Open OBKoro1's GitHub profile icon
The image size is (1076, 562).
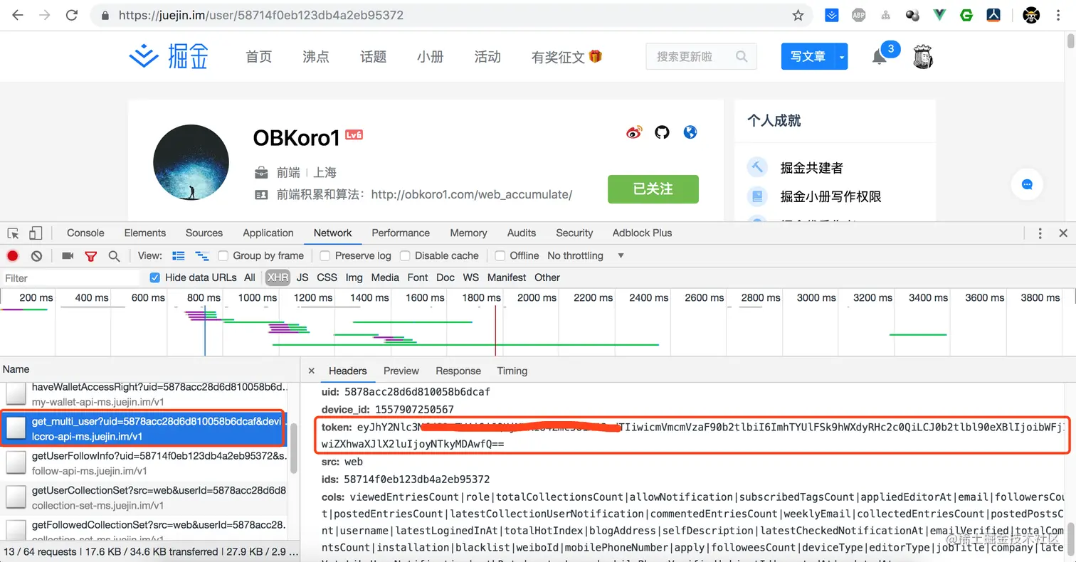662,132
